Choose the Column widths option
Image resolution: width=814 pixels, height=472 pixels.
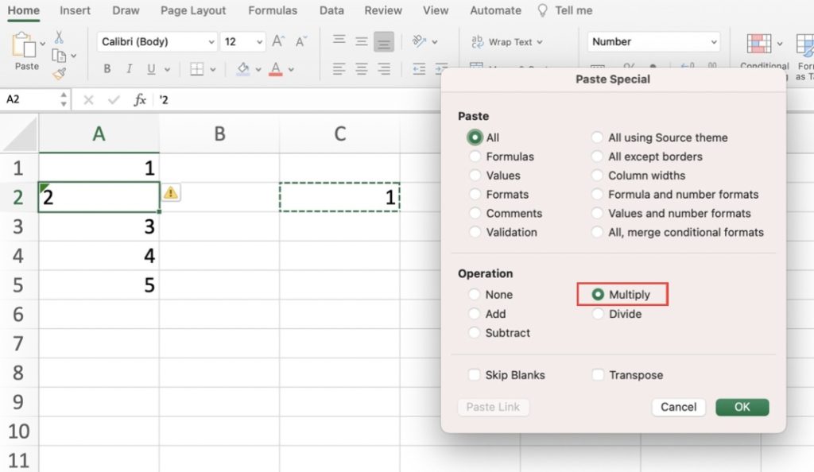(x=597, y=176)
